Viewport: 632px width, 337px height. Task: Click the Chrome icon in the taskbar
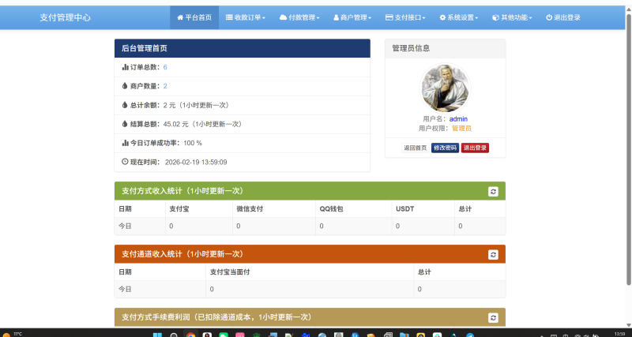tap(190, 335)
